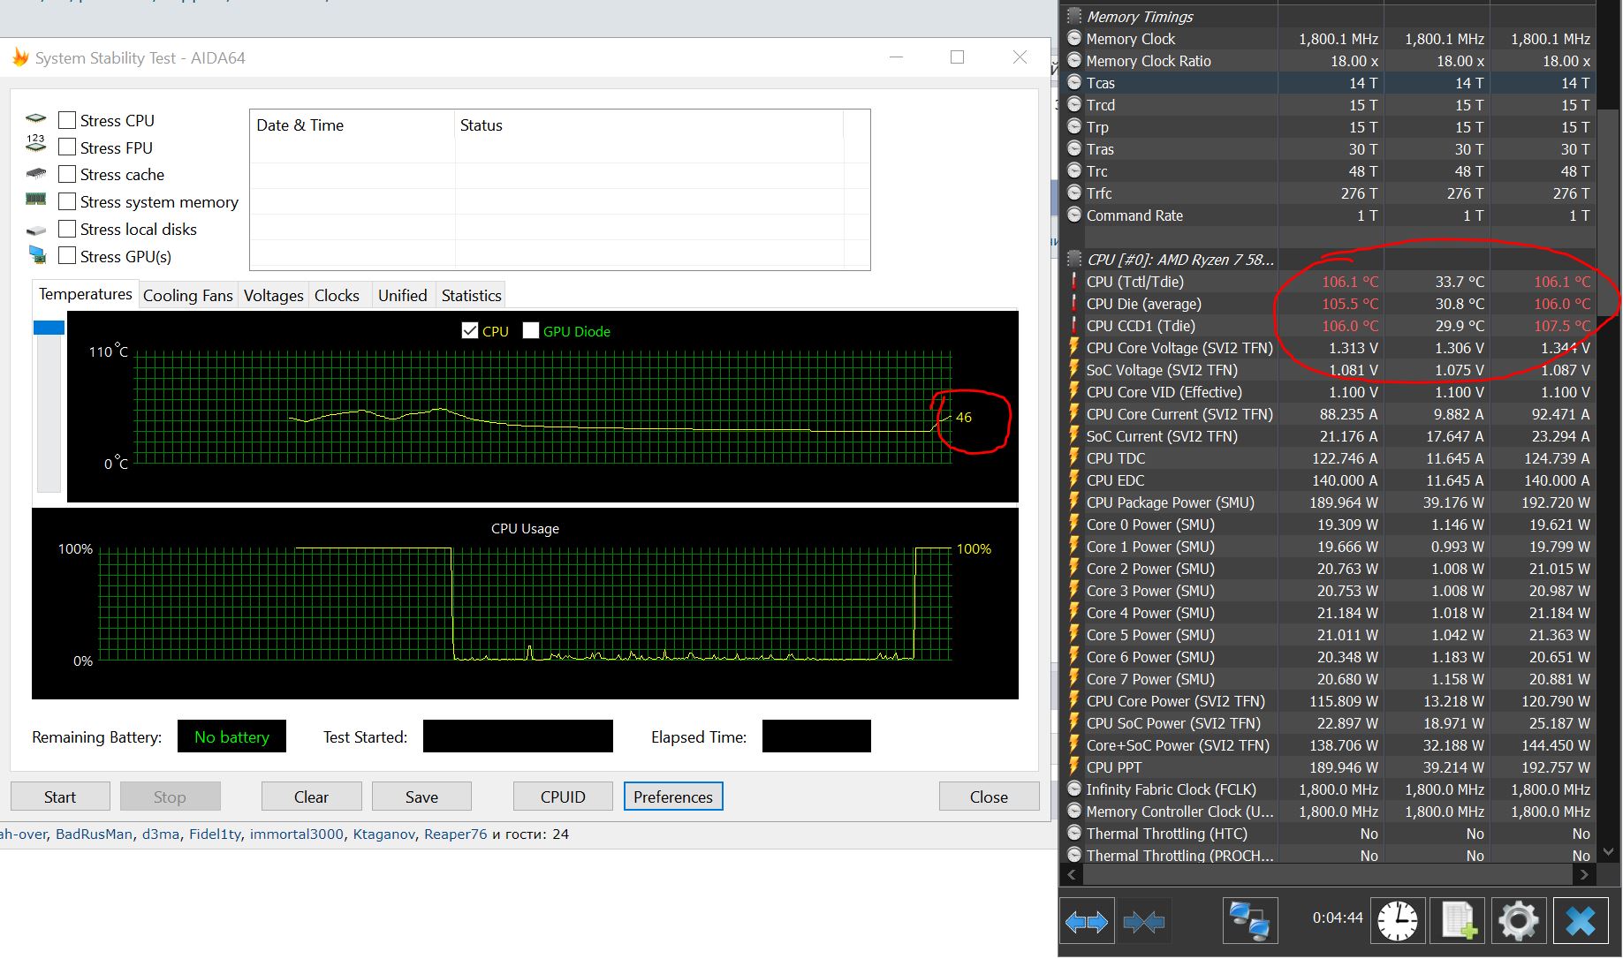Select the "Trfc" sensor row label
The height and width of the screenshot is (959, 1623).
(x=1099, y=193)
